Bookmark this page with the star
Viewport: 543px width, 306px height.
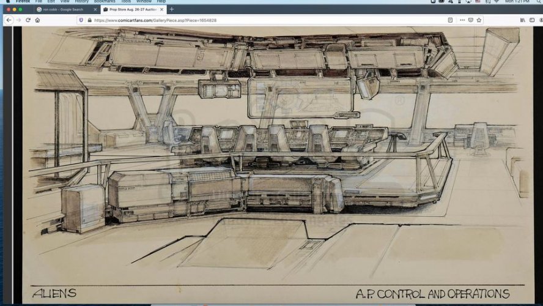point(479,20)
